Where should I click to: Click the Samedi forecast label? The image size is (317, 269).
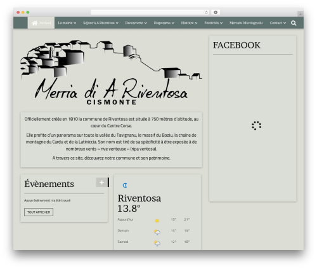pyautogui.click(x=123, y=242)
